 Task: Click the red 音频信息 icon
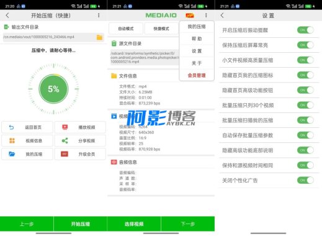pyautogui.click(x=114, y=162)
